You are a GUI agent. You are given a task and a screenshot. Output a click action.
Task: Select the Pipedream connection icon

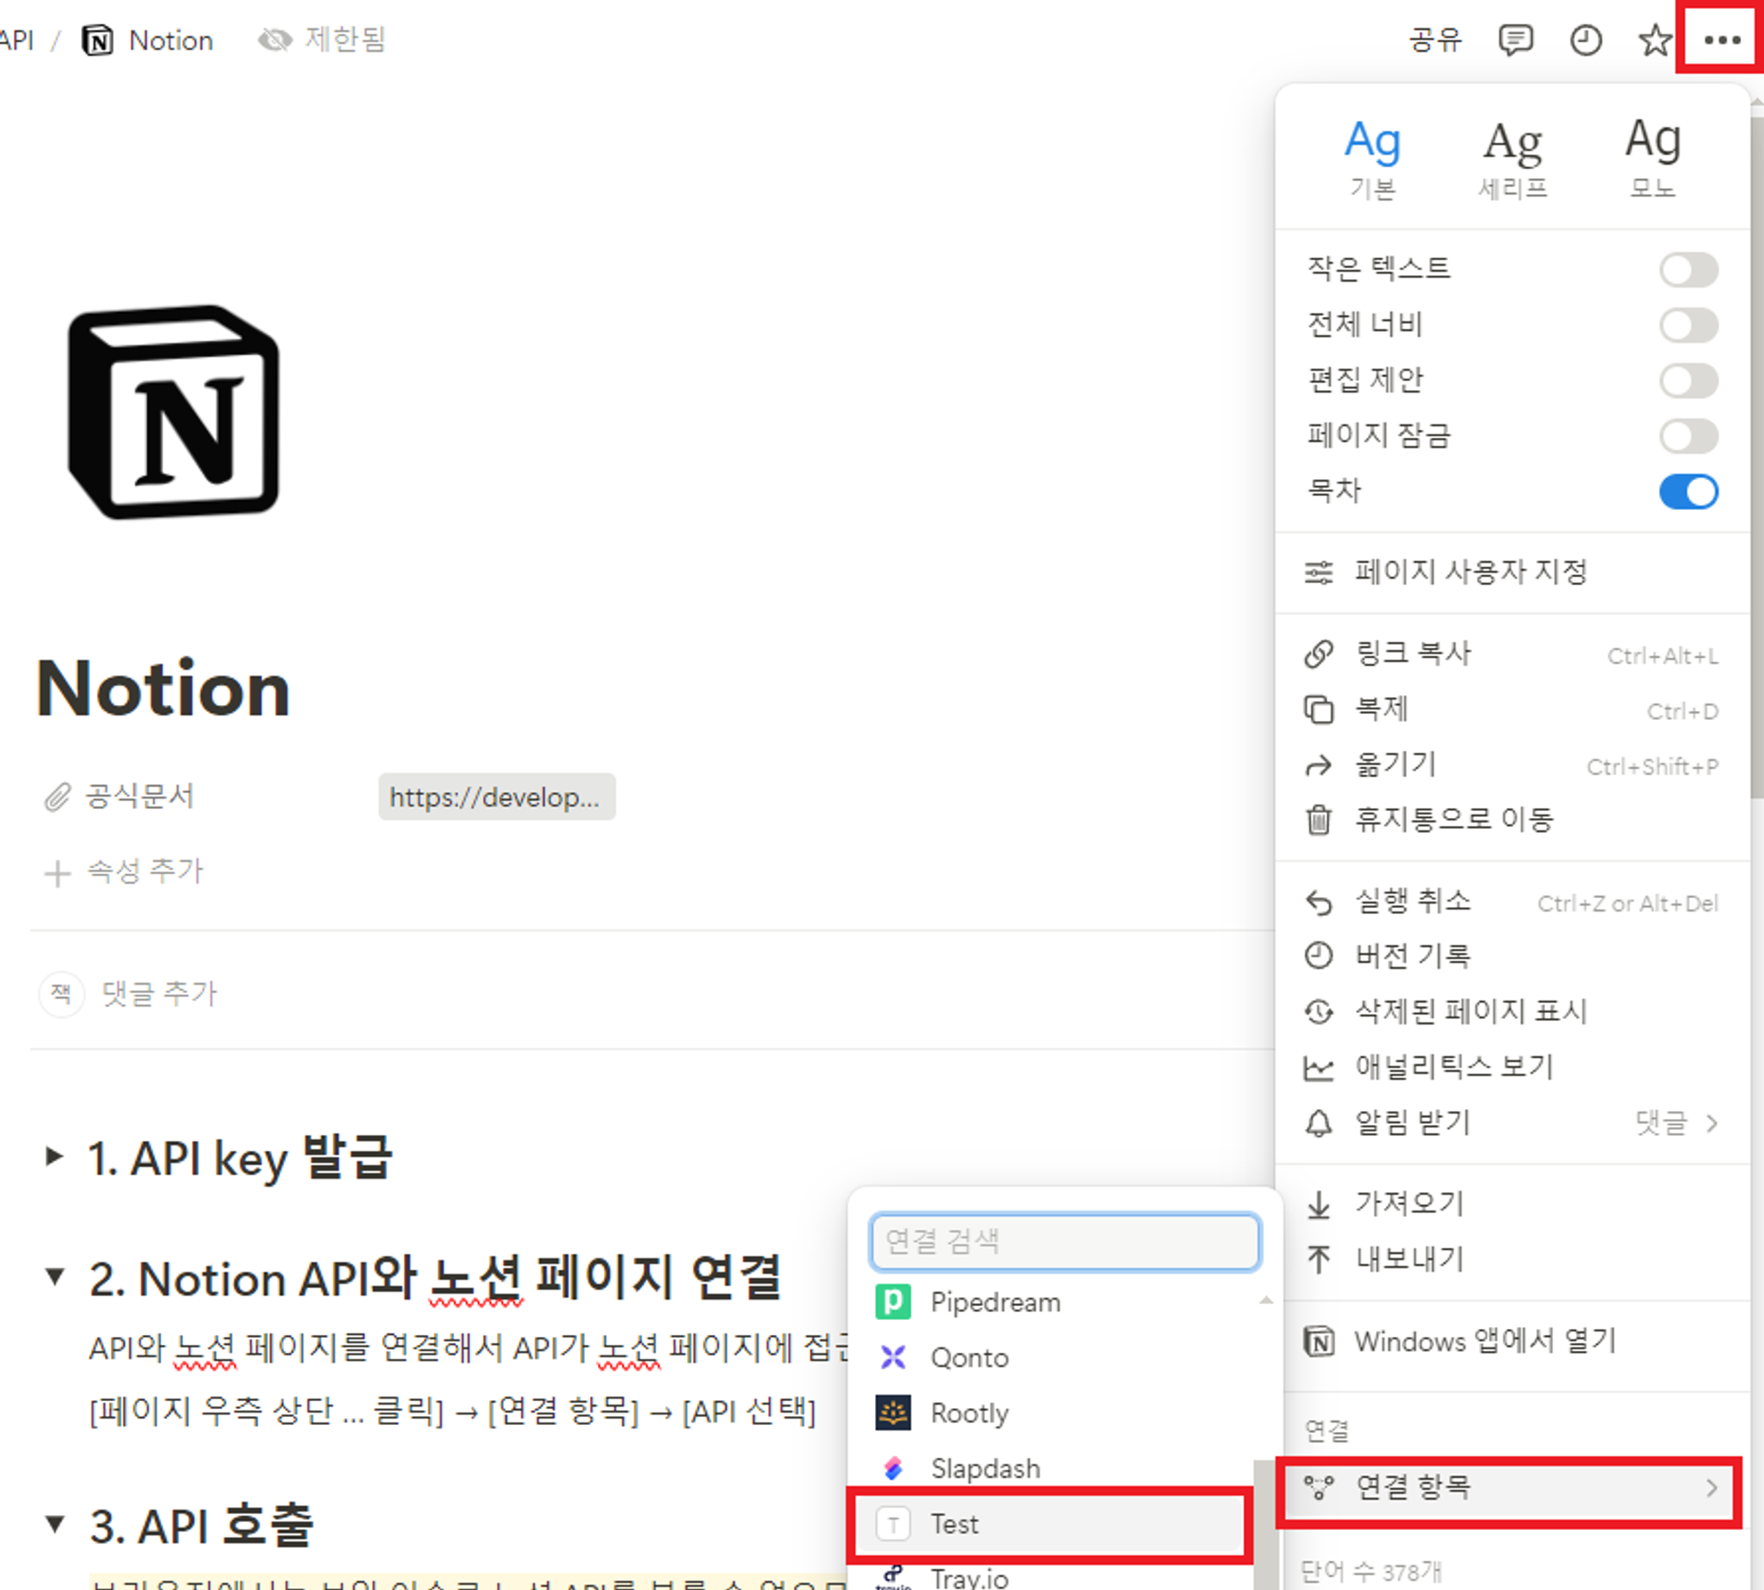click(893, 1301)
